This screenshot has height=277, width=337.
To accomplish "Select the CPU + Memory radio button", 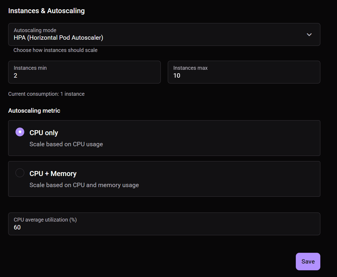I will (x=20, y=173).
